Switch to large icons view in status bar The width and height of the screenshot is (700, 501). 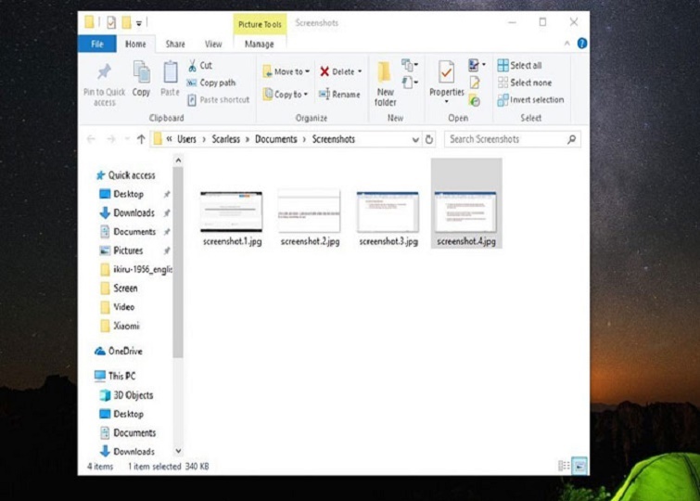pos(579,466)
